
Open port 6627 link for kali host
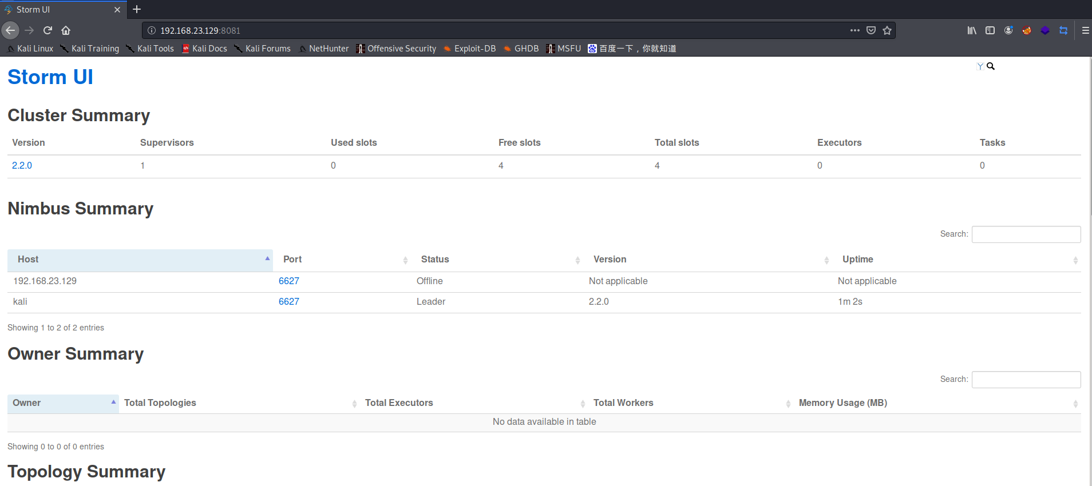pos(289,301)
